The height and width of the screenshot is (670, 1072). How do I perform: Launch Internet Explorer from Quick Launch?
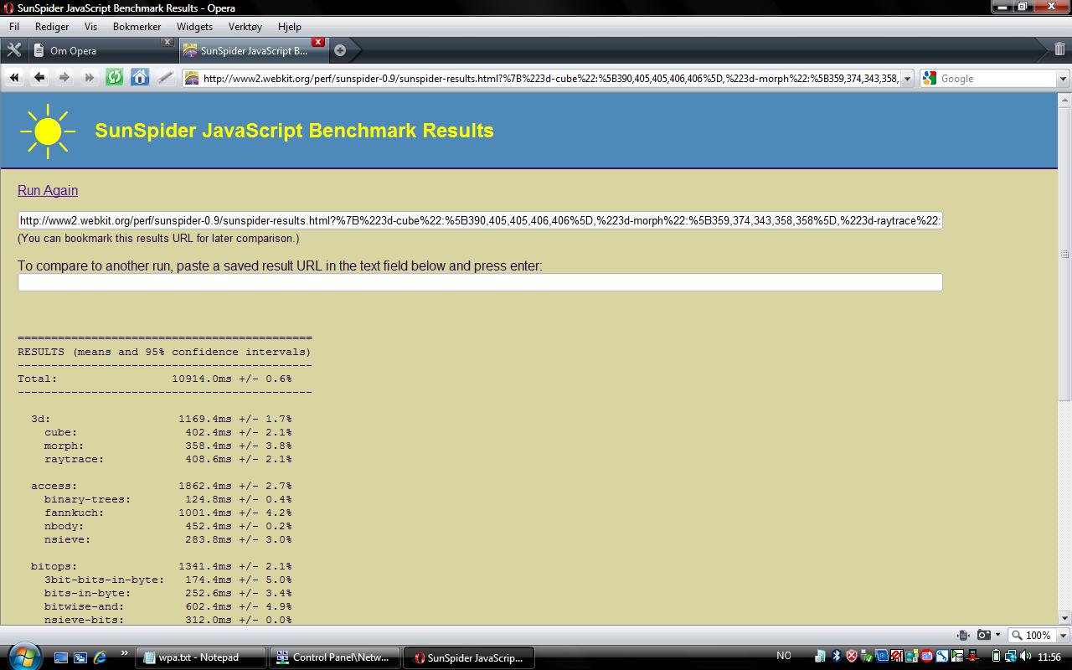click(100, 657)
